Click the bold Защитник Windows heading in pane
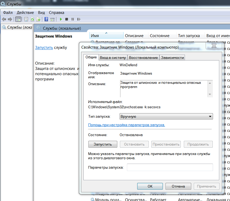The image size is (230, 201). click(53, 36)
